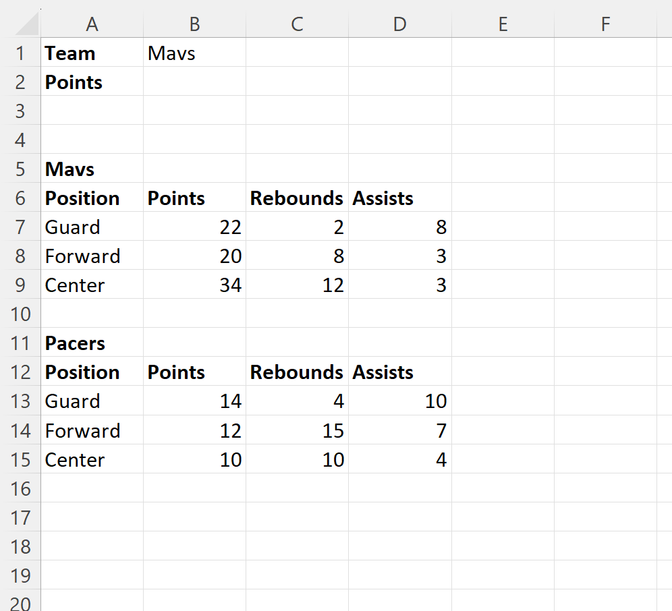Select the column F header
The height and width of the screenshot is (611, 672).
pos(605,24)
